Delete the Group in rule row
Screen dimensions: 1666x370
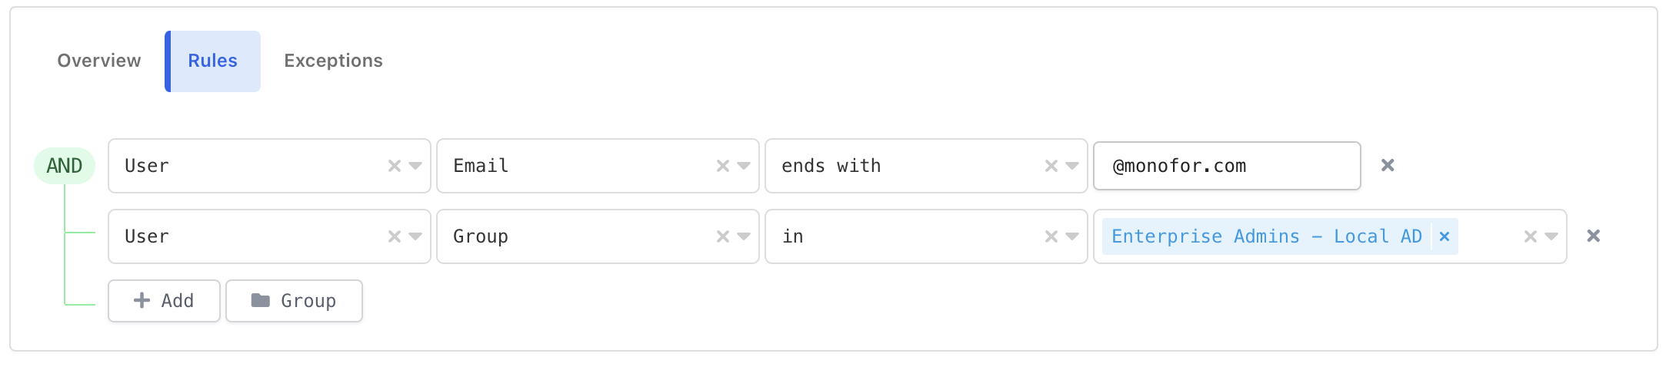[x=1594, y=236]
